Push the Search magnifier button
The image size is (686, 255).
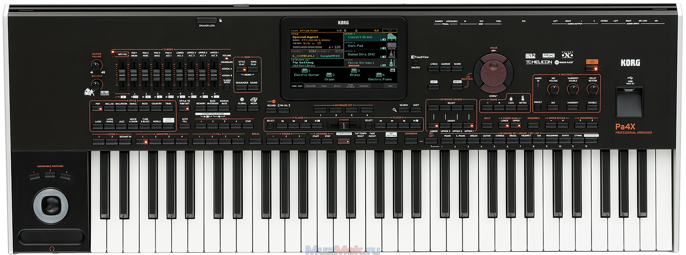[x=403, y=110]
